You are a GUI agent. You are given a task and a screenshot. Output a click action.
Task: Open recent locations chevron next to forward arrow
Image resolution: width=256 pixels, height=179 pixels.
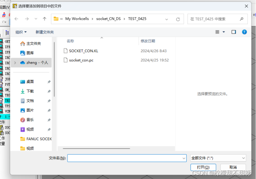coord(36,19)
